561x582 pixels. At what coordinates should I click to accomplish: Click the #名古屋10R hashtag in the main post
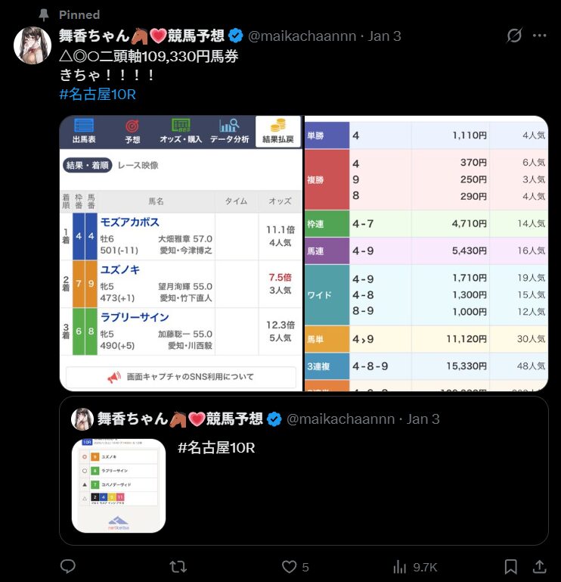[98, 95]
